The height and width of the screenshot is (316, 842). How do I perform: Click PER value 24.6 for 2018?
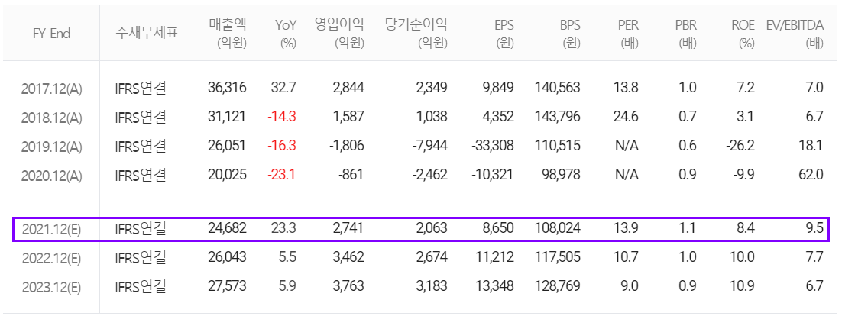(x=627, y=117)
